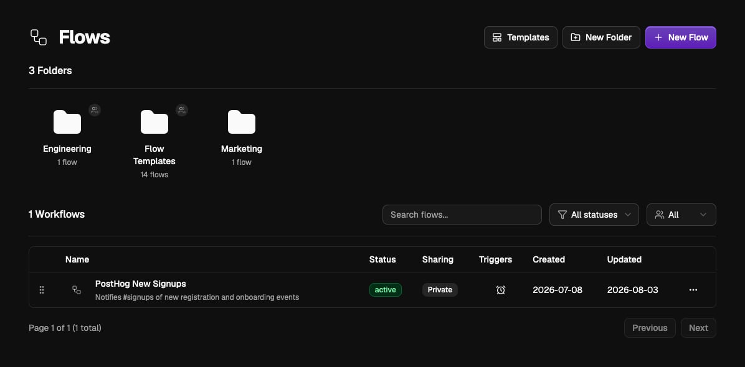Click the Triggers column header
Screen dimensions: 745x367
496,259
